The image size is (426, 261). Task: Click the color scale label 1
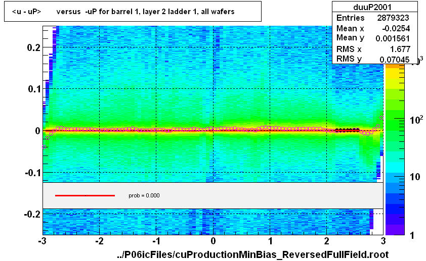pyautogui.click(x=412, y=235)
